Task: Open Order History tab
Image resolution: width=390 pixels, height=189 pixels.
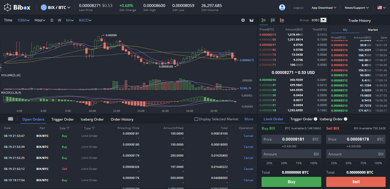Action: 122,119
